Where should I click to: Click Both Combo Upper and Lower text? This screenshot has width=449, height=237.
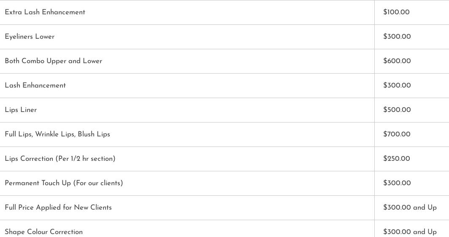coord(54,61)
